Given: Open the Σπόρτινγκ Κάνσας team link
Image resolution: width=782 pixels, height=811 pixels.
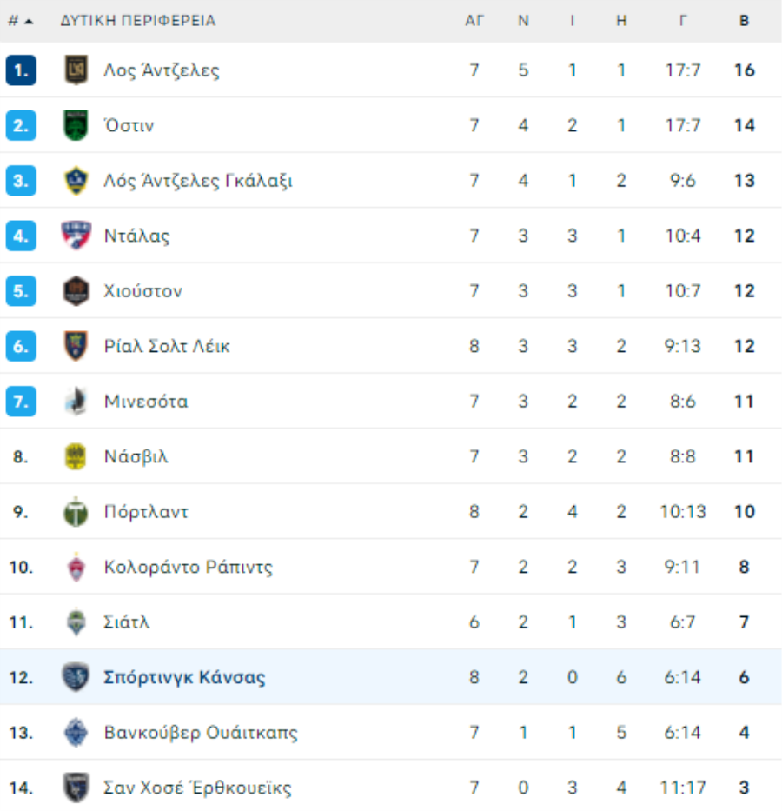Looking at the screenshot, I should pyautogui.click(x=184, y=677).
